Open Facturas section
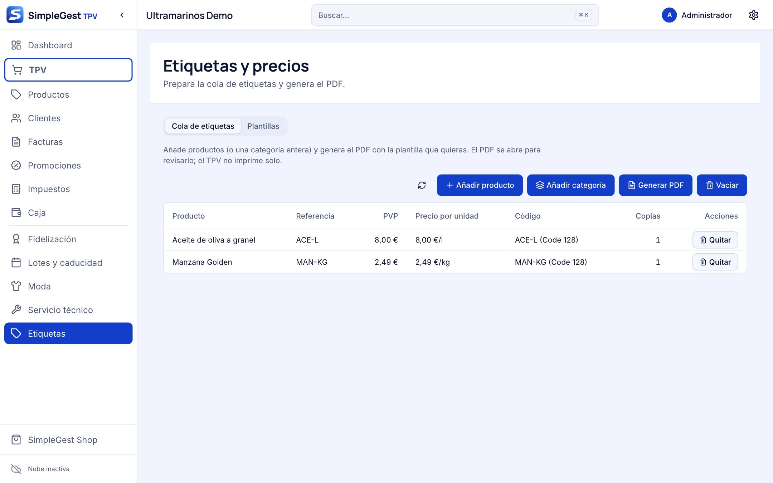Screen dimensions: 773x483 [x=68, y=142]
